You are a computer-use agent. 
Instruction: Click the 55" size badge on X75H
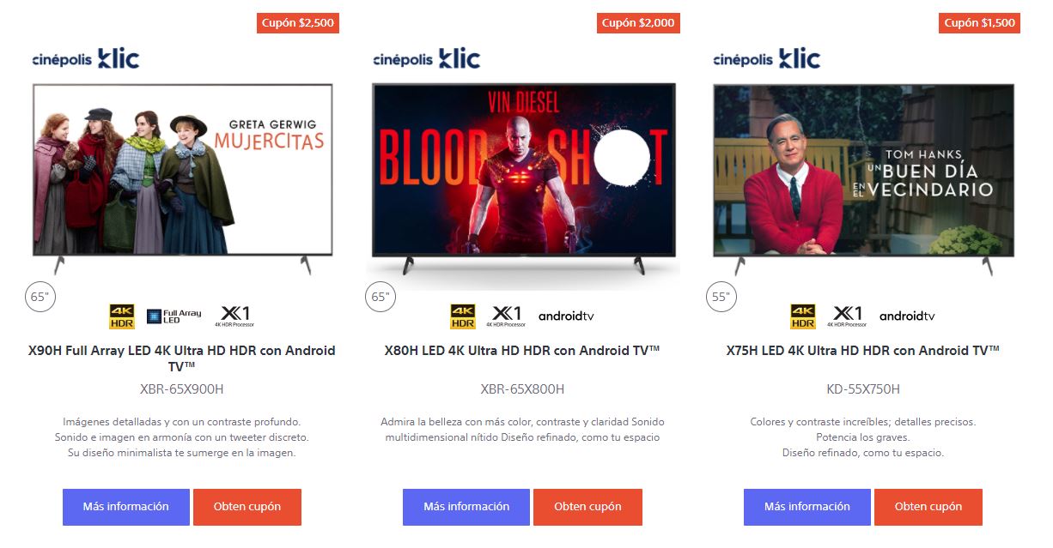[x=721, y=298]
